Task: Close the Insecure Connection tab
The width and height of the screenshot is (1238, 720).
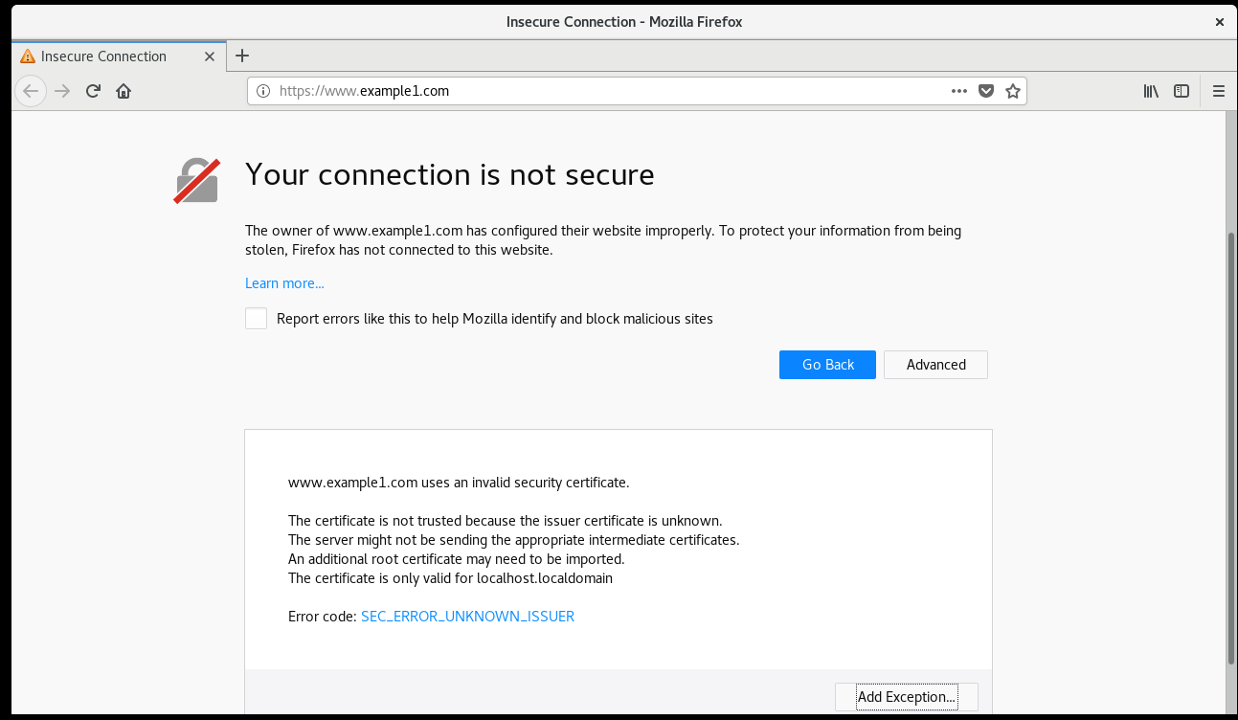Action: point(210,56)
